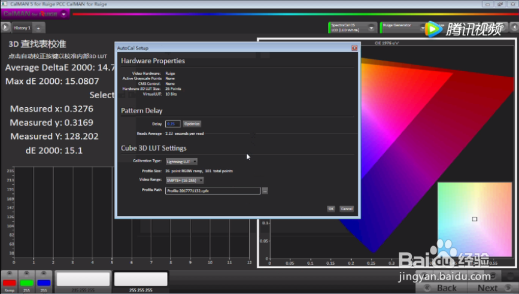Confirm AutoCal Setup with OK

330,209
